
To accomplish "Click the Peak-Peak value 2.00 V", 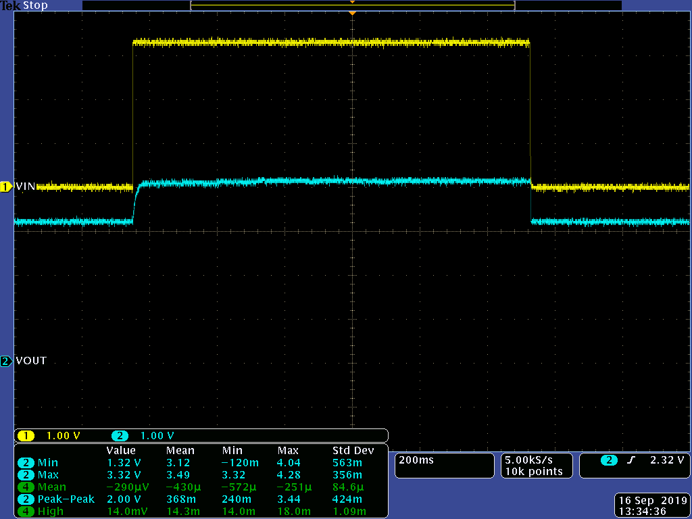I will [x=124, y=499].
